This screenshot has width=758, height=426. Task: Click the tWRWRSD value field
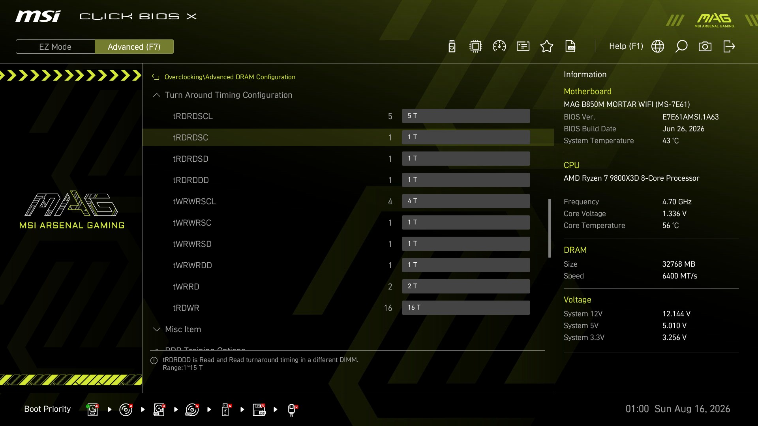pos(466,244)
